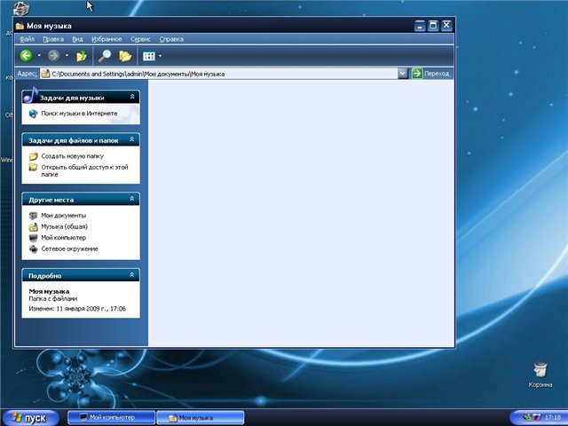The height and width of the screenshot is (426, 568).
Task: Open the Правка menu
Action: coord(53,39)
